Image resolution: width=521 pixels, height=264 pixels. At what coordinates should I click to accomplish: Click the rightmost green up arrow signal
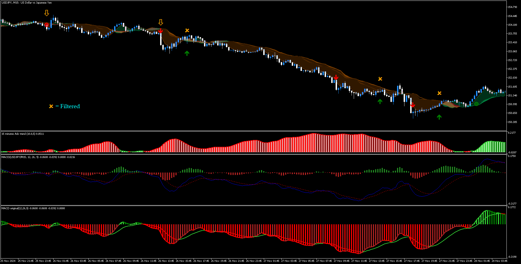[x=439, y=117]
